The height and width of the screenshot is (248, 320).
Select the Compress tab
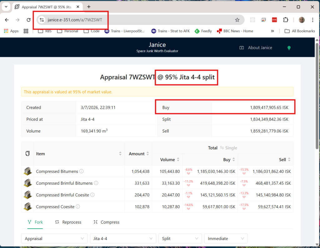pos(106,222)
